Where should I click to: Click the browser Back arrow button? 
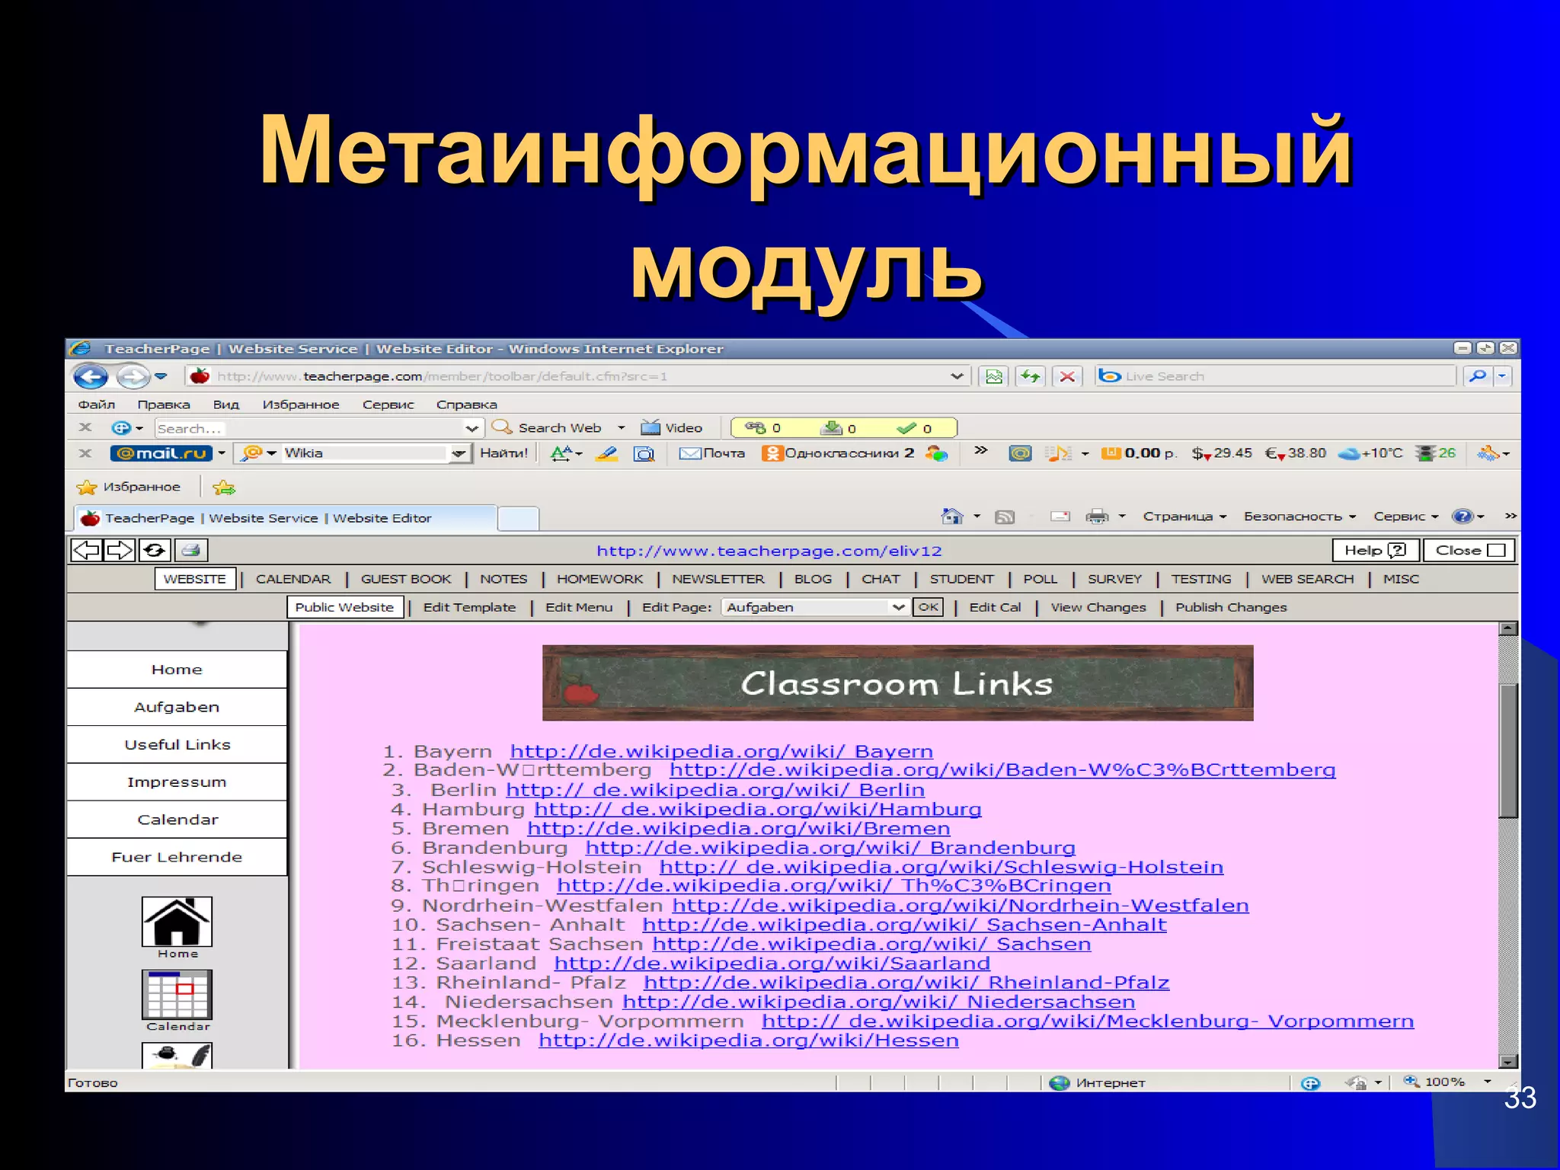pyautogui.click(x=91, y=376)
